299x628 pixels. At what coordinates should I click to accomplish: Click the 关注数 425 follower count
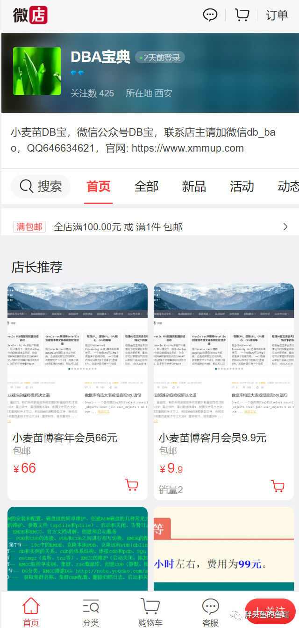tap(92, 93)
